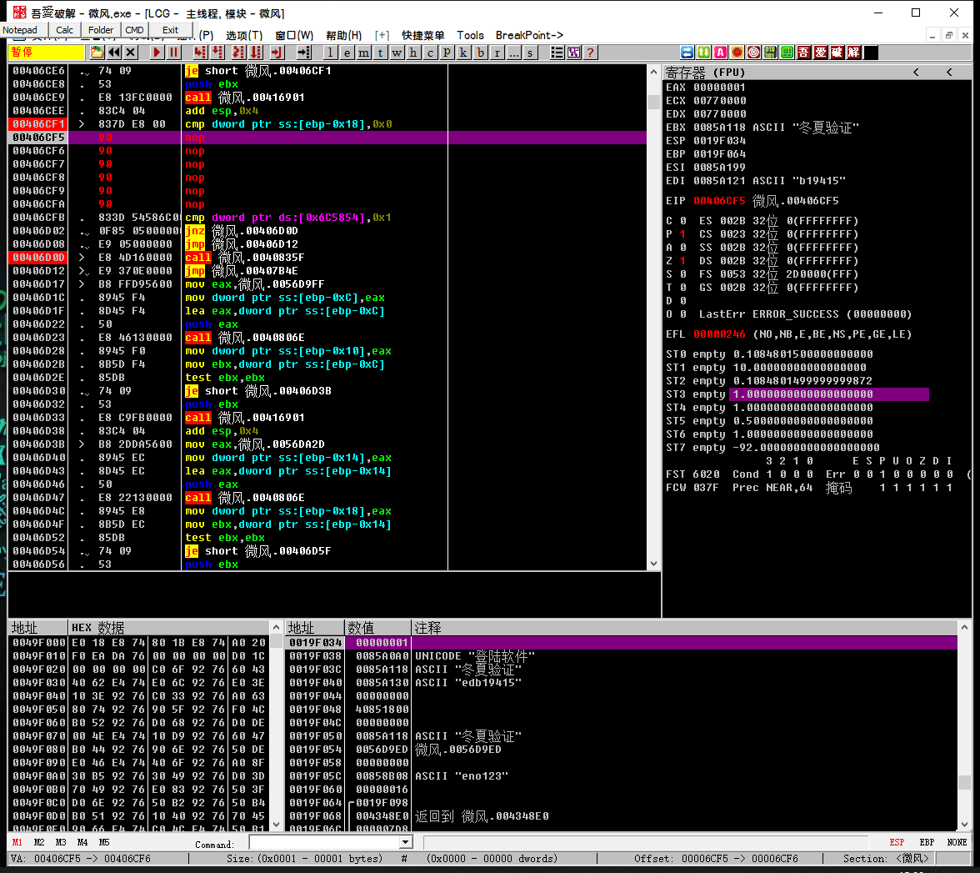Open Patches window (P button)
This screenshot has width=980, height=873.
coord(447,53)
